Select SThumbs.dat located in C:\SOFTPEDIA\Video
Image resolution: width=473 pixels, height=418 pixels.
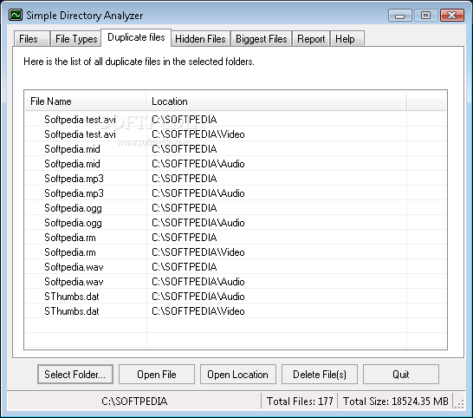(236, 311)
